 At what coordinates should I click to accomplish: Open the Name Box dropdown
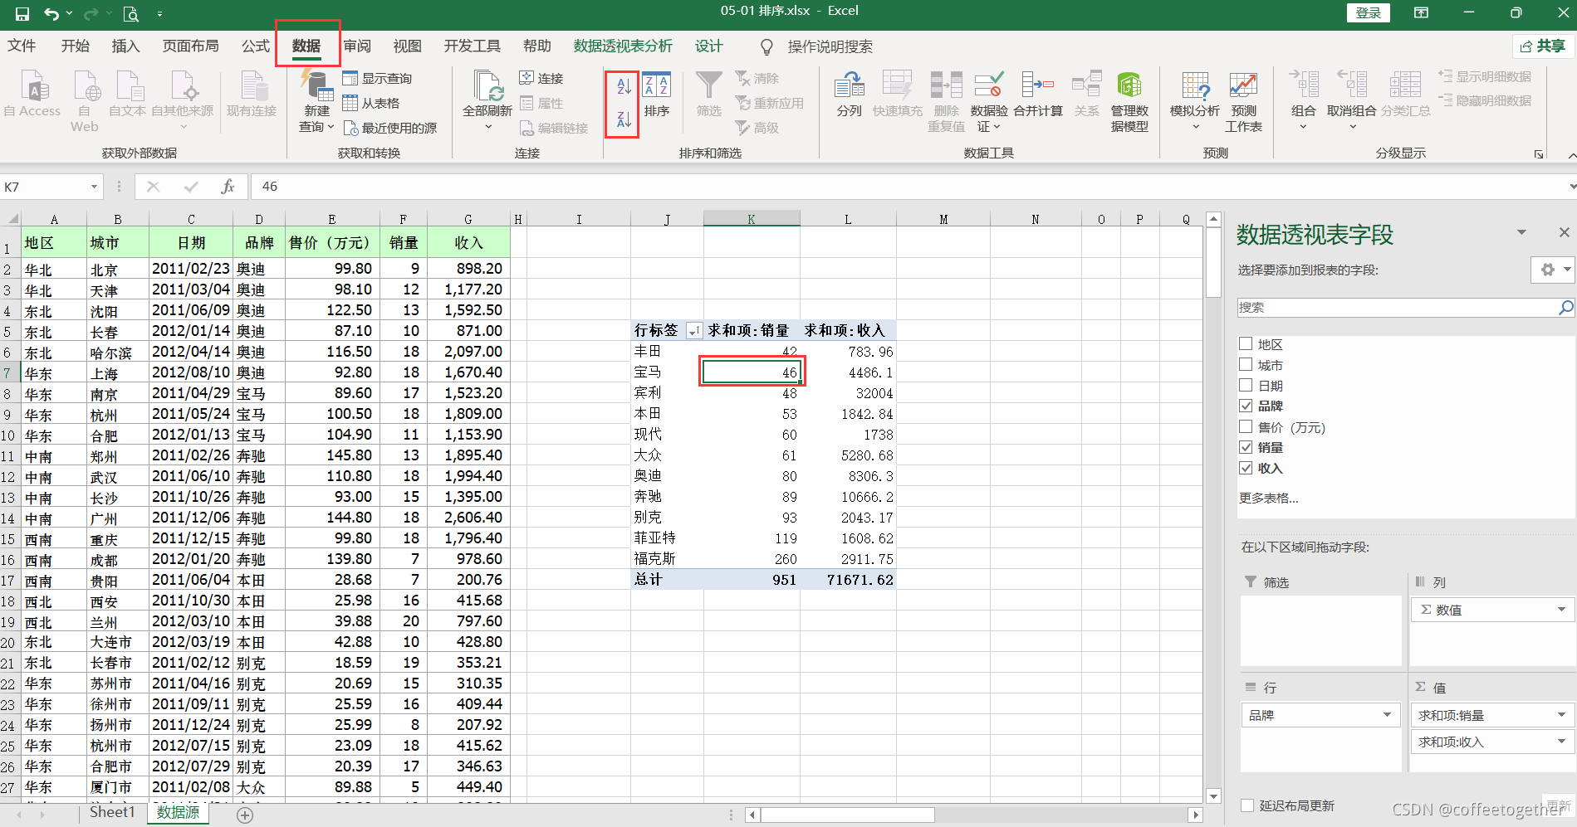pos(94,187)
